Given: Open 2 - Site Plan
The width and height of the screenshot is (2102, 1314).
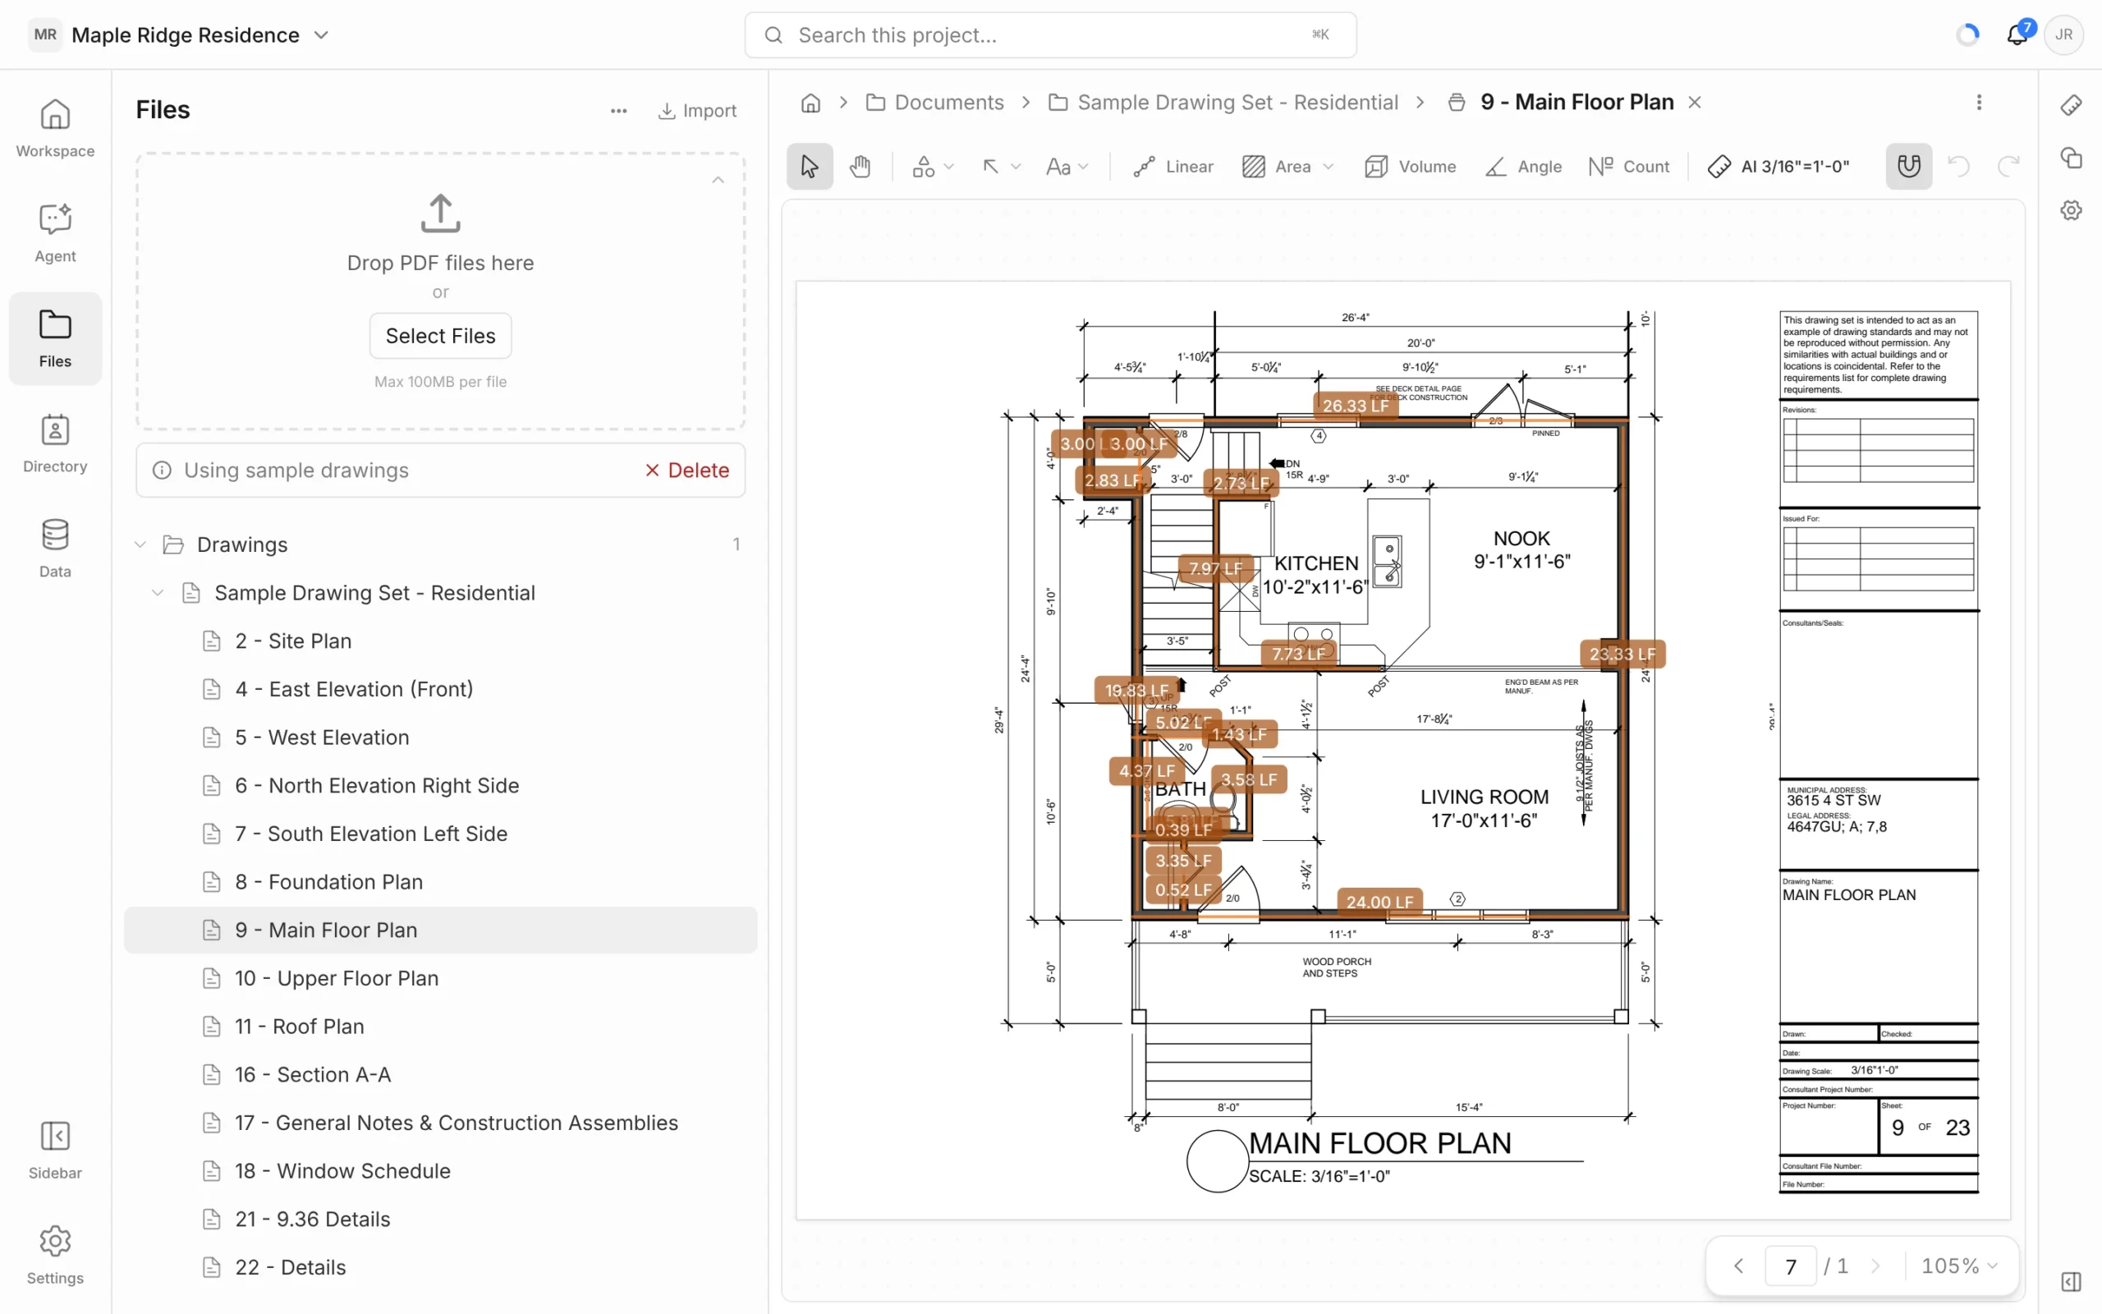Looking at the screenshot, I should coord(440,641).
